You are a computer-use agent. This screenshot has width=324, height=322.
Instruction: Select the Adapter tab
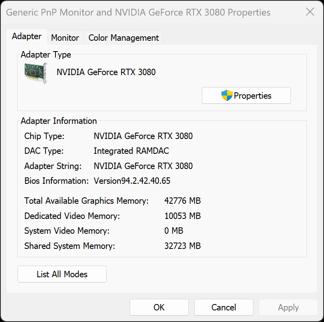point(27,36)
